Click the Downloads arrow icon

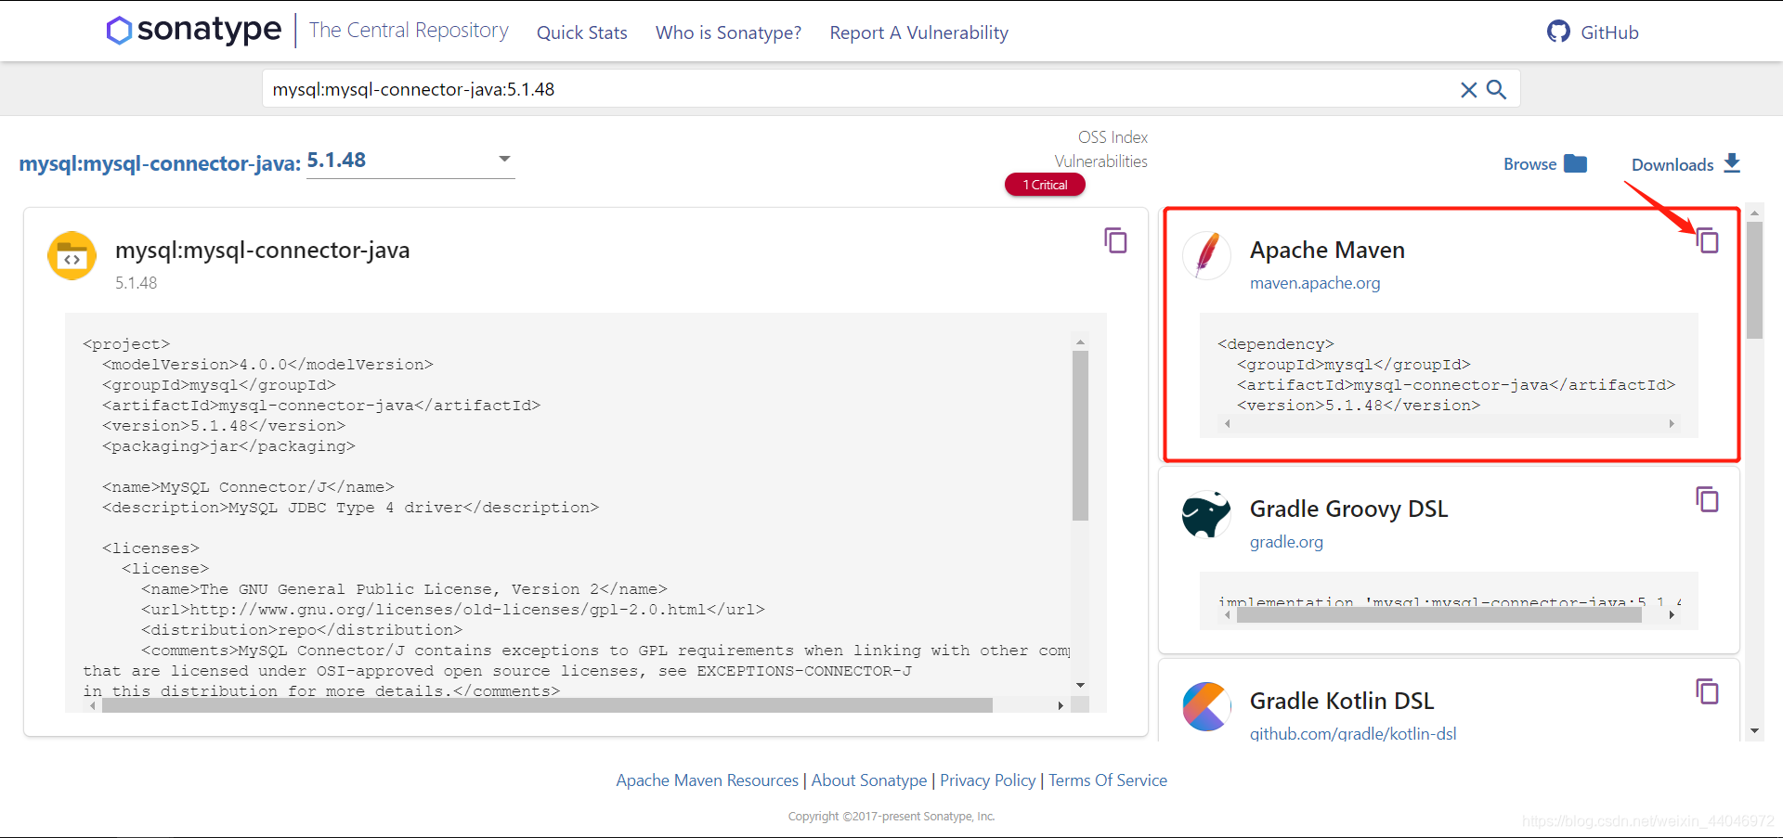click(1732, 163)
